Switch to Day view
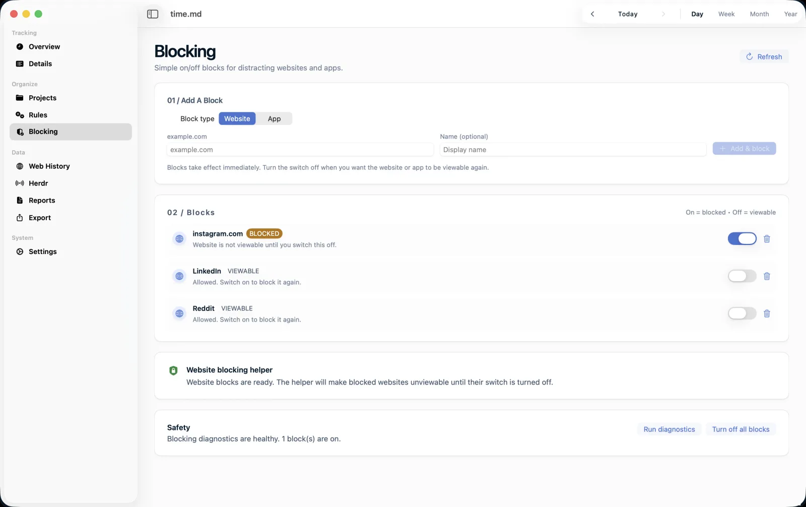This screenshot has height=507, width=806. tap(697, 14)
